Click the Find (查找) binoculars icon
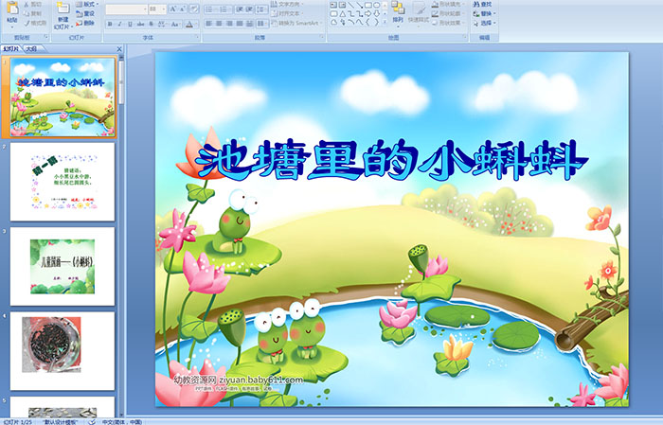 tap(476, 4)
